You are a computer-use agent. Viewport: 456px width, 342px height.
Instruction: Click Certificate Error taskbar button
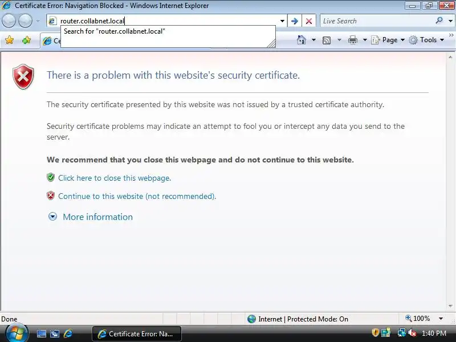tap(137, 334)
